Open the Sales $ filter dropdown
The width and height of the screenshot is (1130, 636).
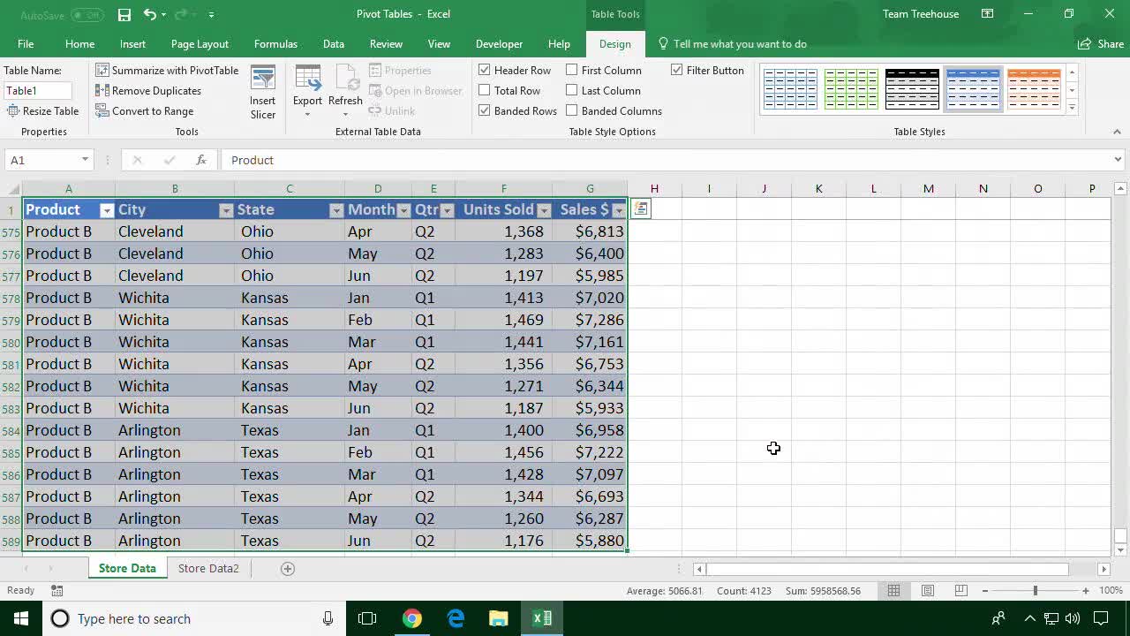(618, 210)
